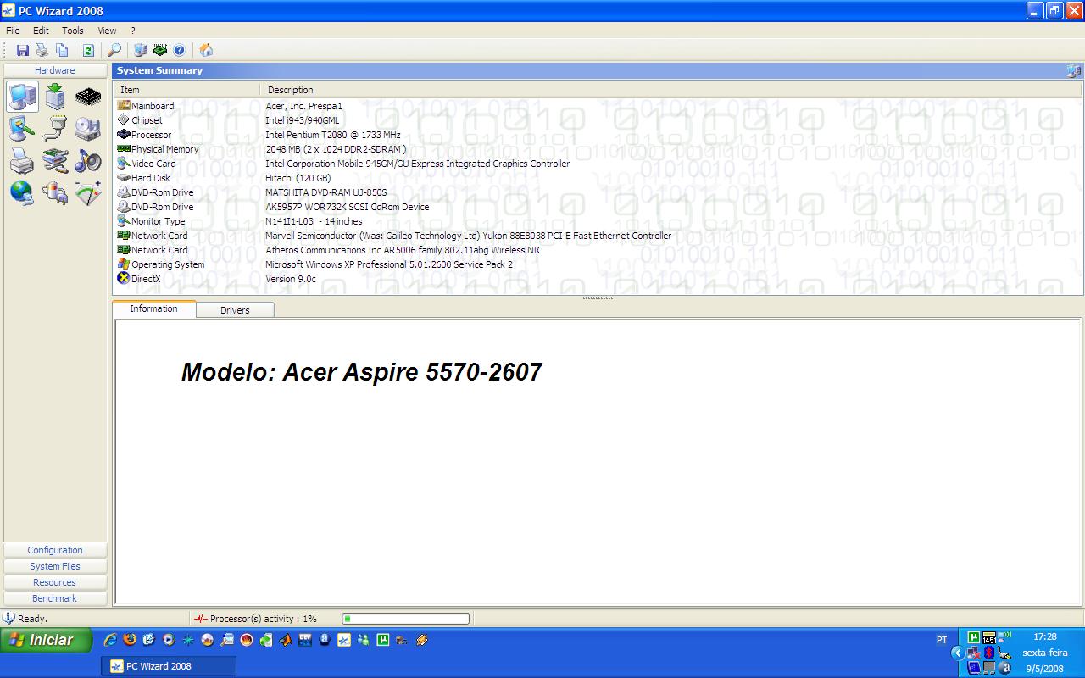Click the two computers toolbar icon
The width and height of the screenshot is (1085, 678).
(x=141, y=51)
